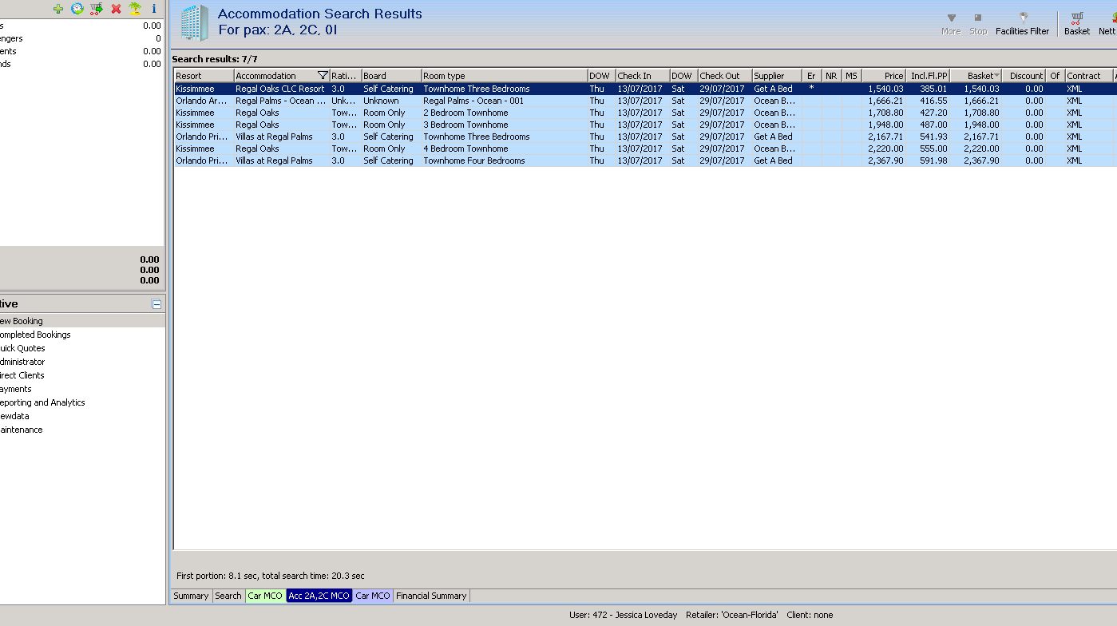The width and height of the screenshot is (1117, 626).
Task: Sort by the Resort column header
Action: tap(204, 76)
